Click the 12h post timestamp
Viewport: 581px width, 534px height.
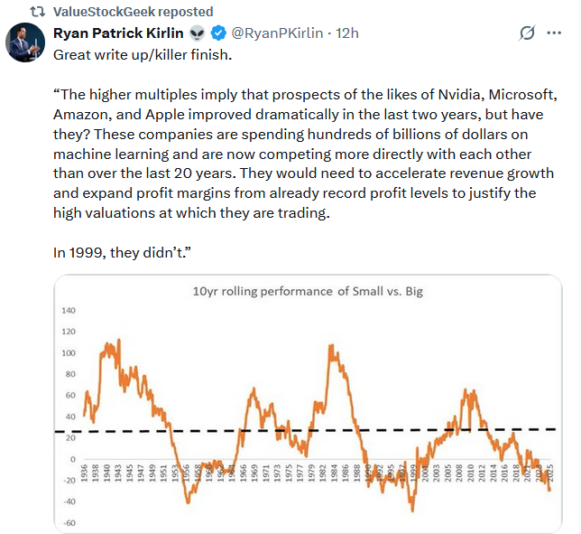[346, 33]
